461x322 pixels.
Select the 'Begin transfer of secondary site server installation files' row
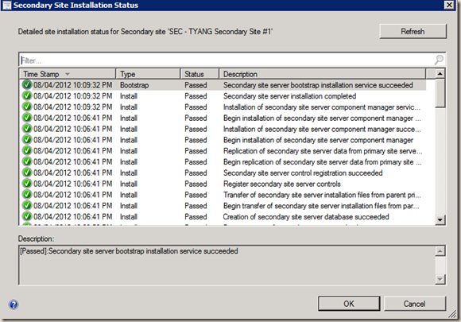[223, 206]
